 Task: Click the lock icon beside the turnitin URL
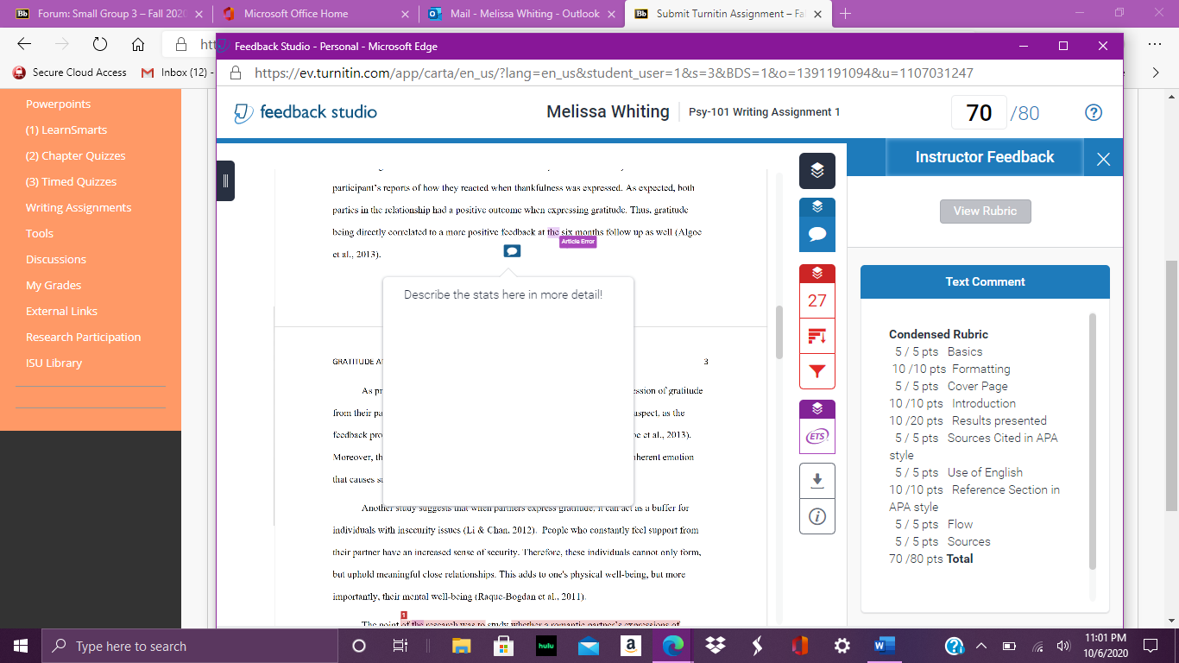236,73
